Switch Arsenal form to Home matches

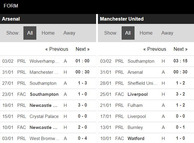[x=48, y=33]
